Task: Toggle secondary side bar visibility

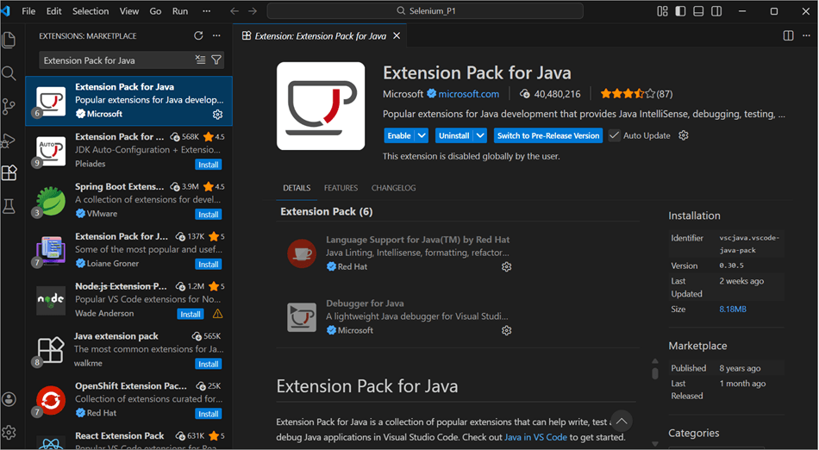Action: (716, 11)
